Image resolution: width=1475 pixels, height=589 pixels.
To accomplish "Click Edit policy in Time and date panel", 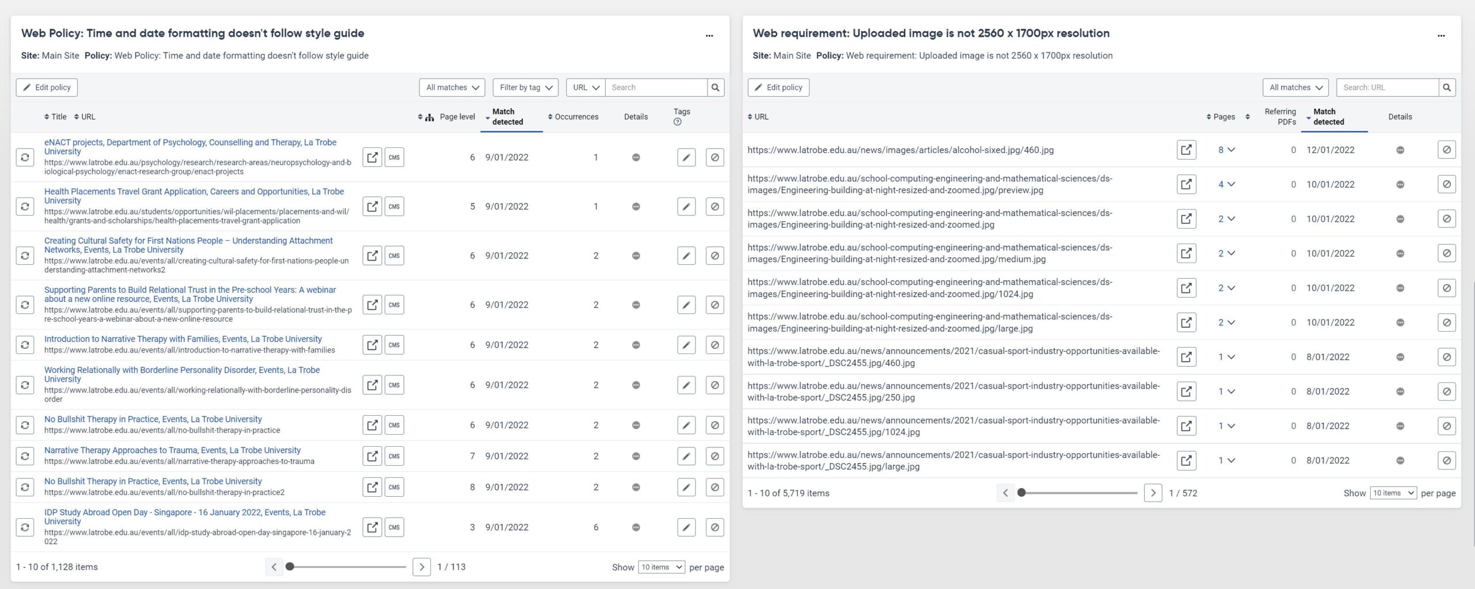I will pos(47,88).
